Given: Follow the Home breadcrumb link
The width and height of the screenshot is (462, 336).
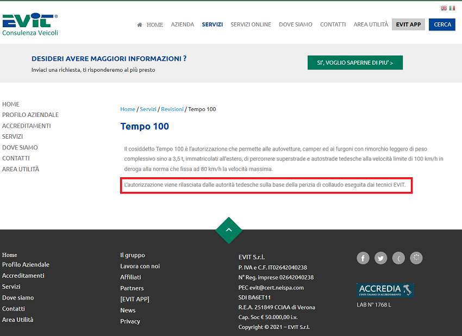Looking at the screenshot, I should pyautogui.click(x=128, y=109).
